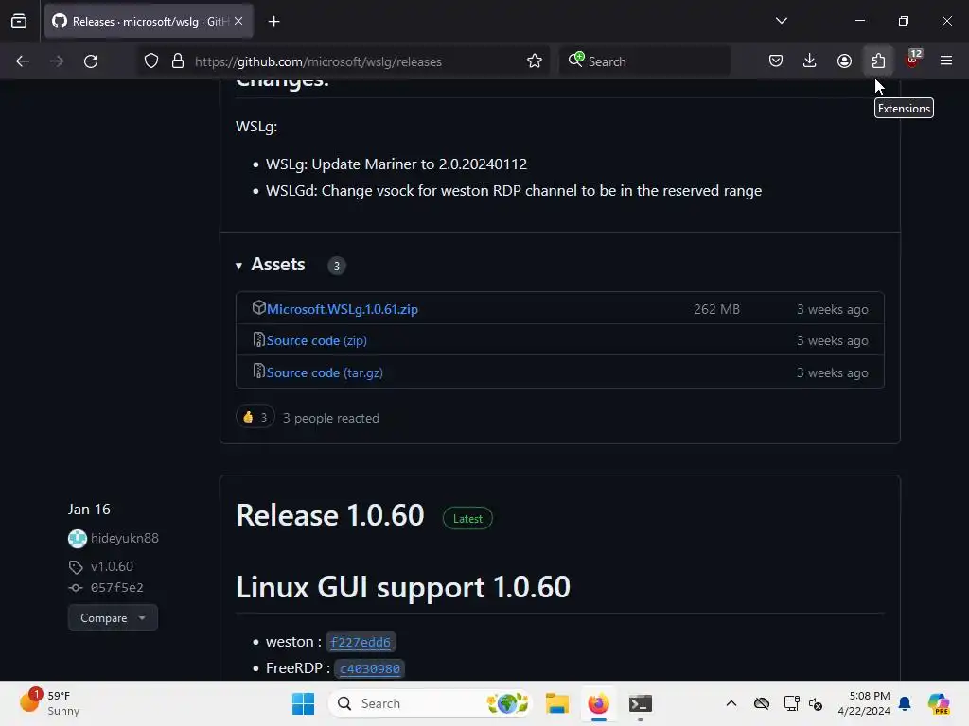Viewport: 969px width, 726px height.
Task: Open the Windows Start menu
Action: [304, 703]
